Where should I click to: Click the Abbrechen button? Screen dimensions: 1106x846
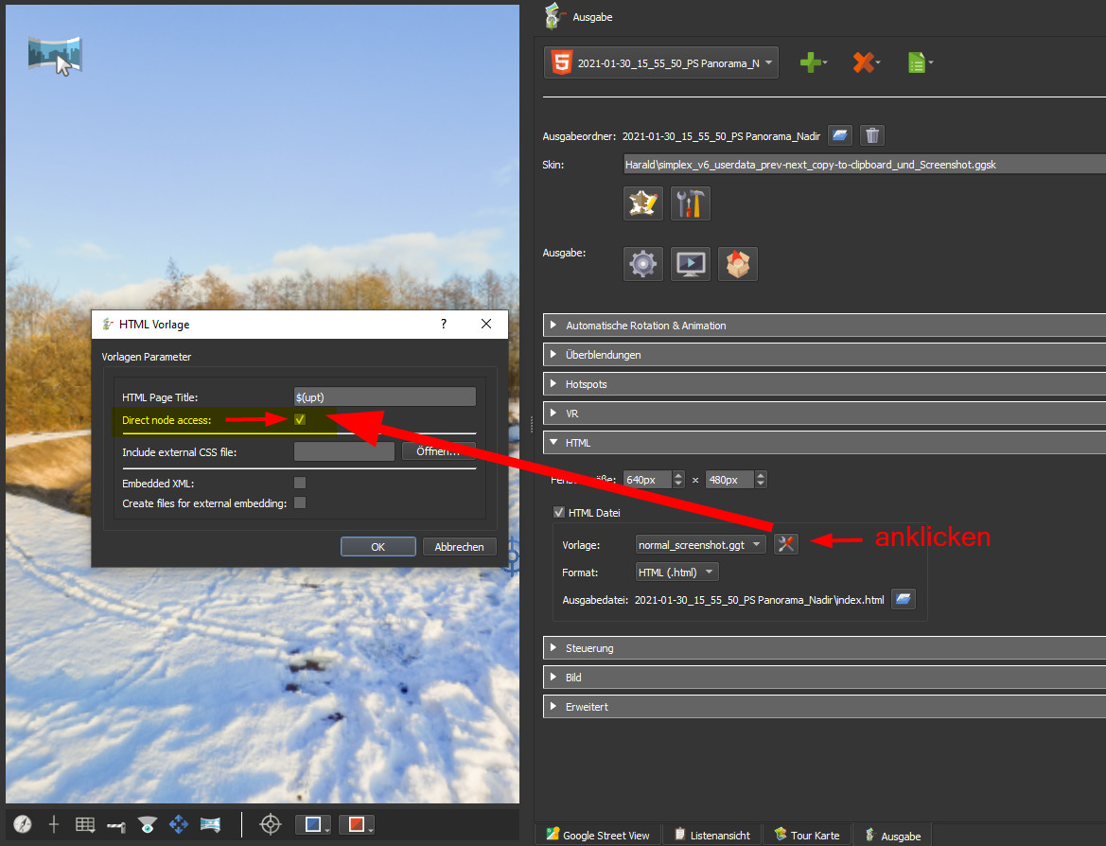pyautogui.click(x=459, y=547)
